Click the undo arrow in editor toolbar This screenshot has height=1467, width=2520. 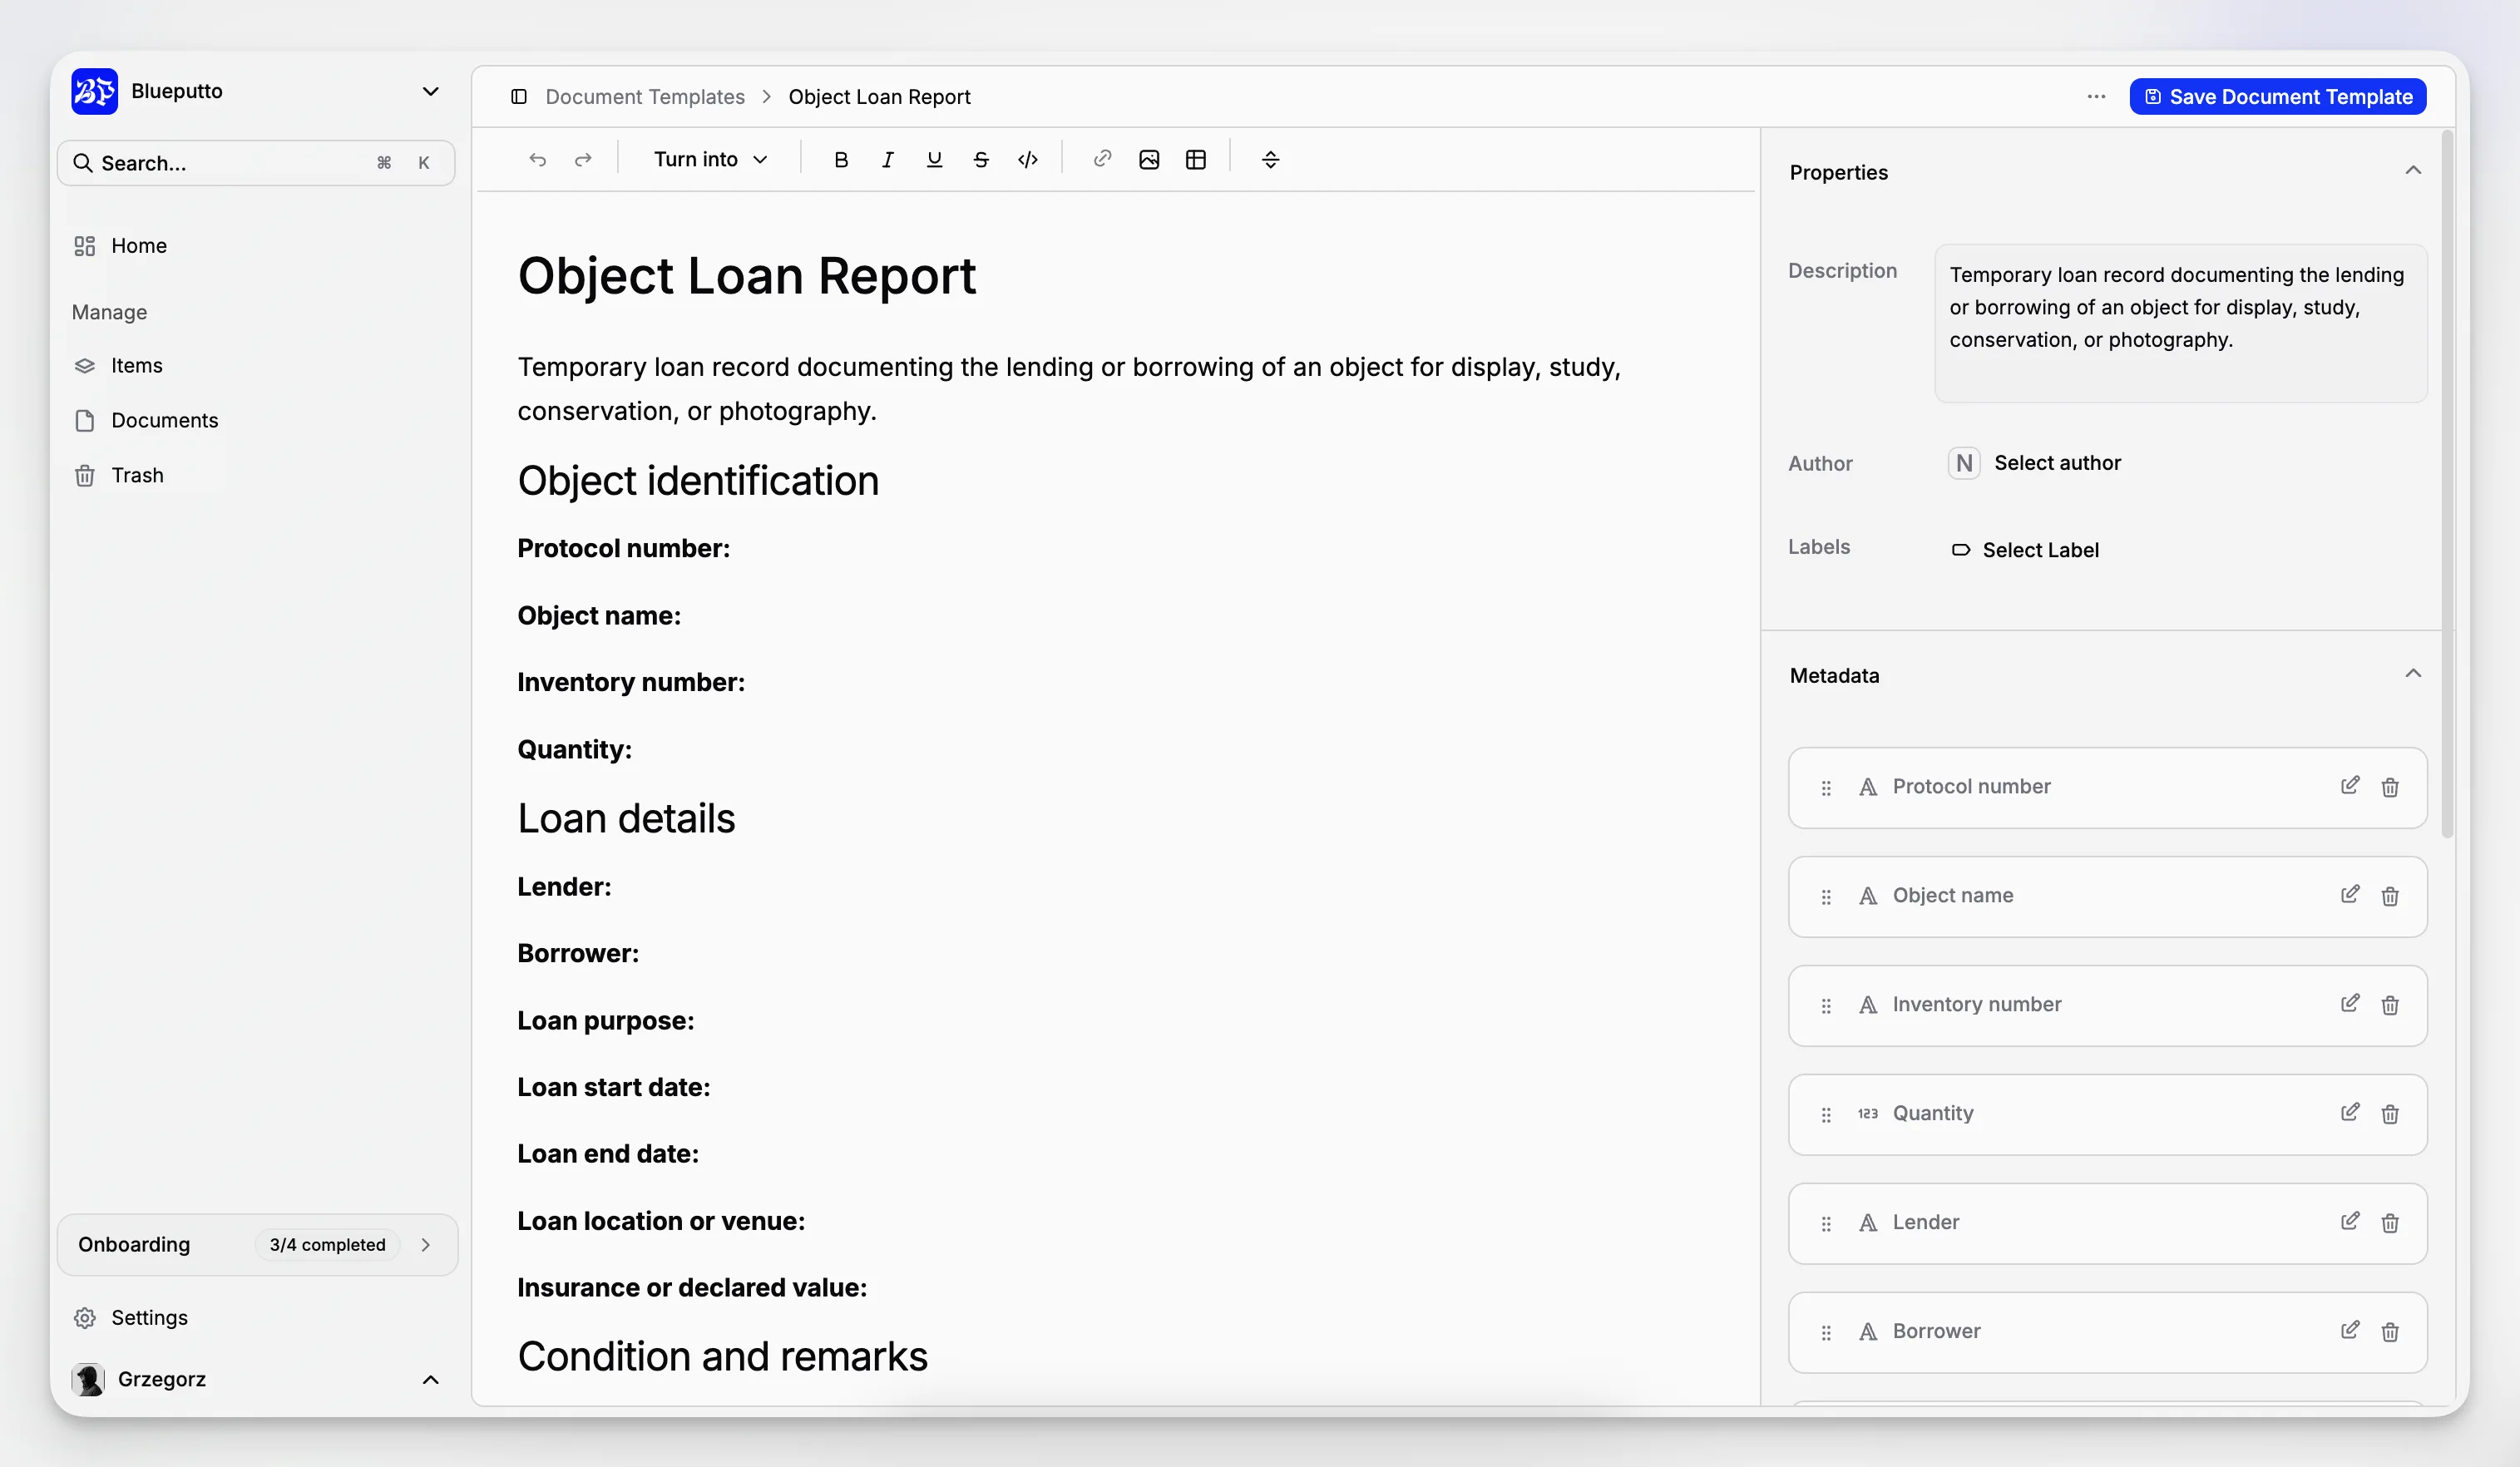(x=537, y=160)
